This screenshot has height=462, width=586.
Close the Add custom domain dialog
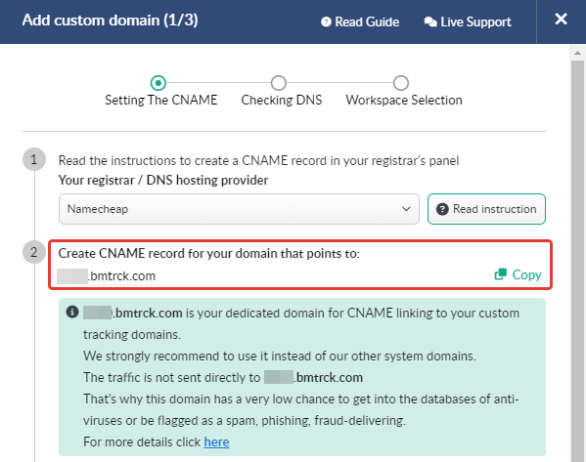561,19
